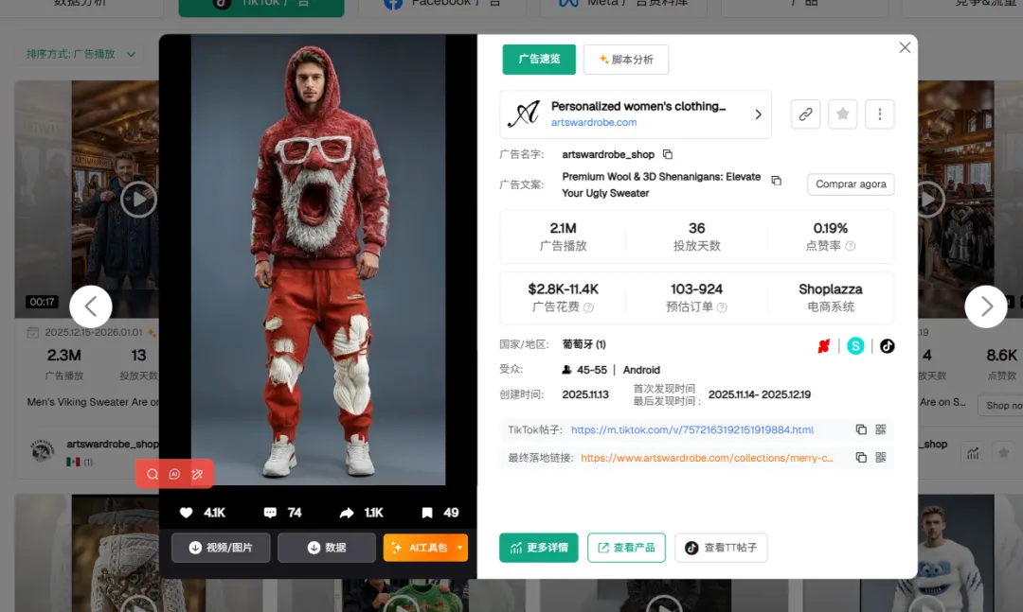The width and height of the screenshot is (1023, 612).
Task: Copy the TikTok post link
Action: (x=861, y=429)
